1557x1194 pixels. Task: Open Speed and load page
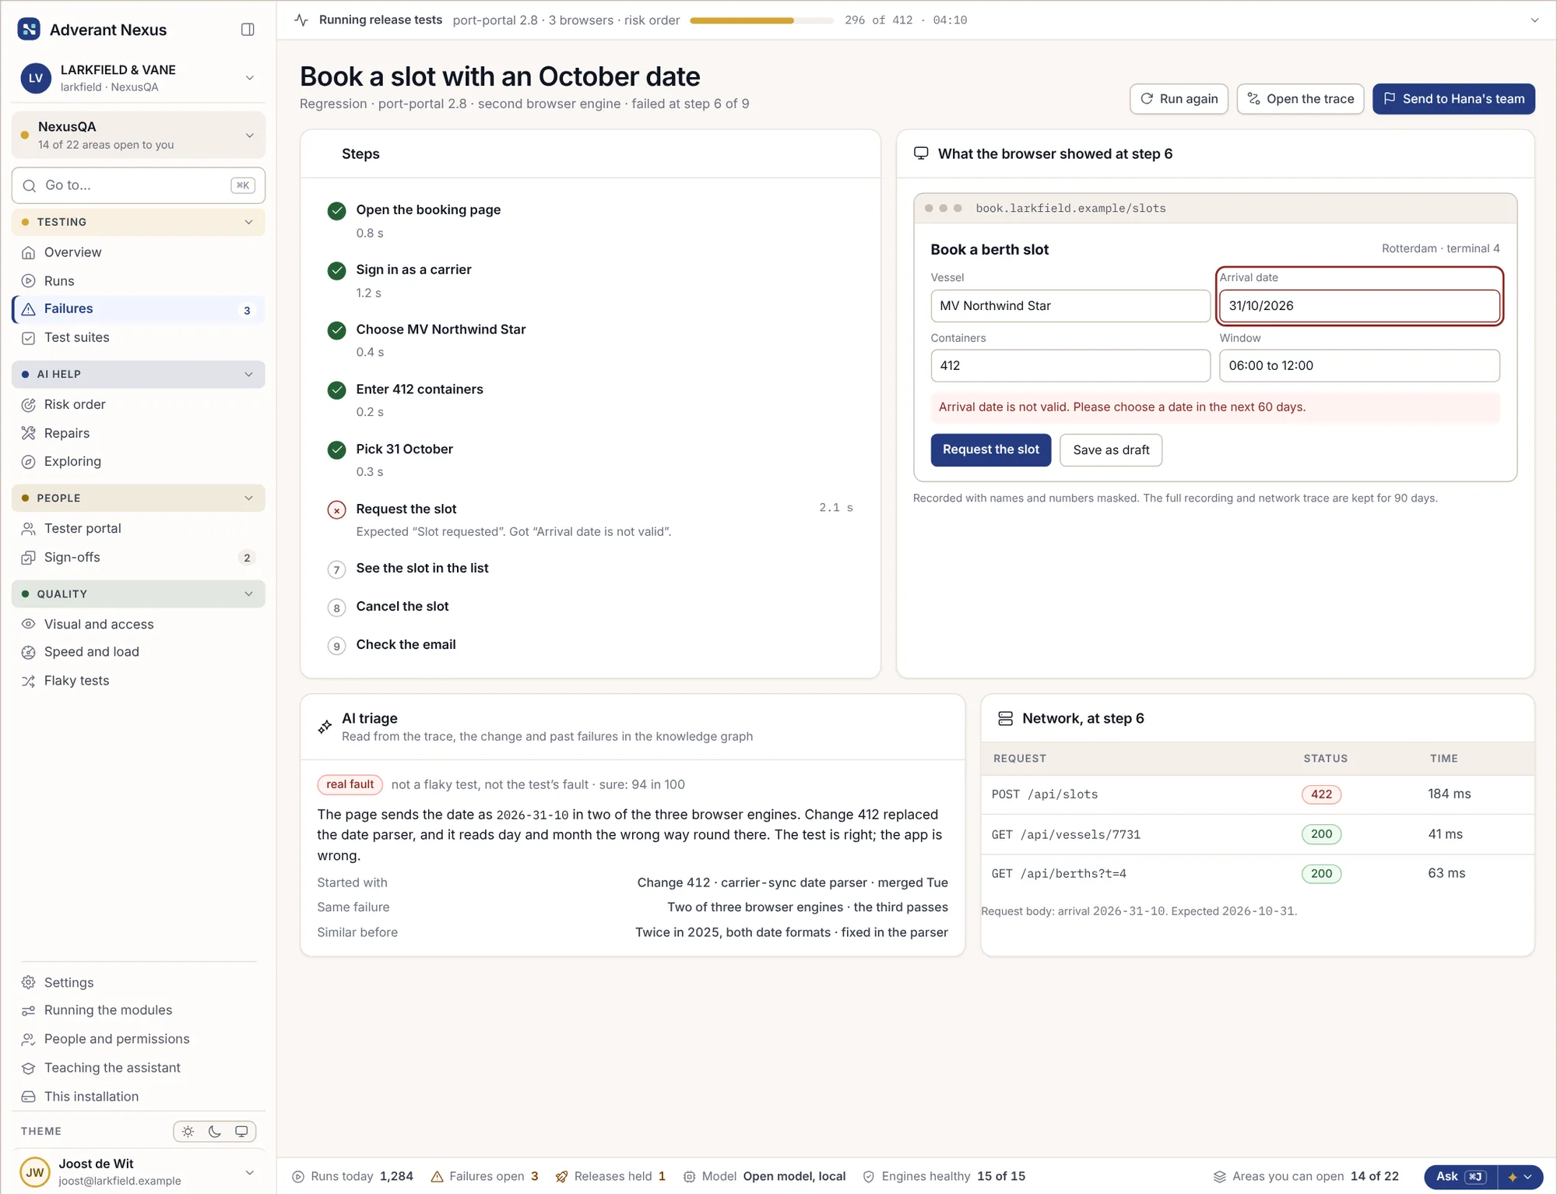(x=139, y=653)
